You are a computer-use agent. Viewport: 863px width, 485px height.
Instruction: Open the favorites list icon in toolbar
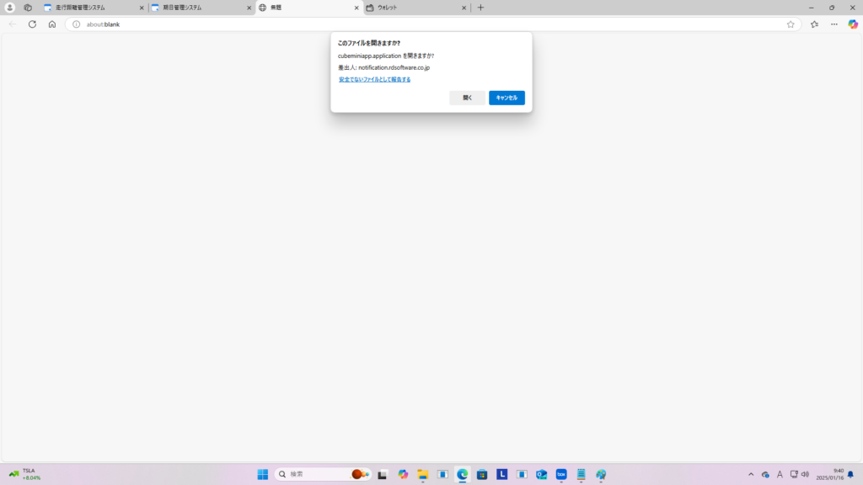coord(814,24)
